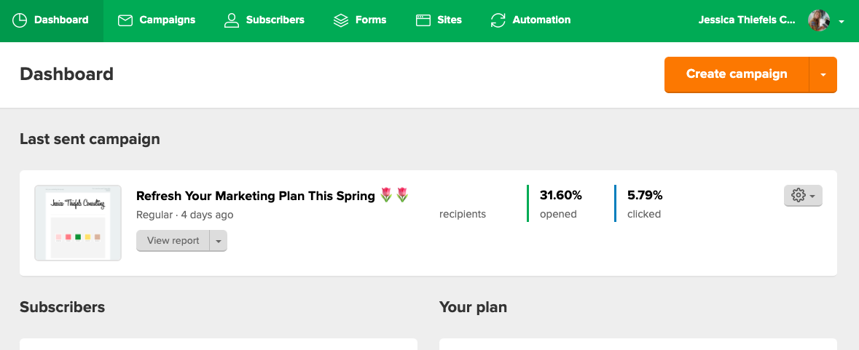Click the user profile avatar picture
Screen dimensions: 859x350
coord(819,20)
